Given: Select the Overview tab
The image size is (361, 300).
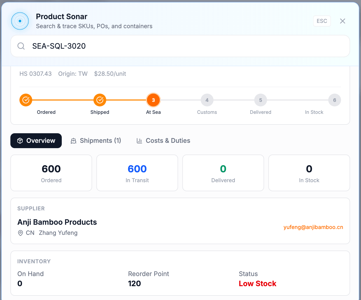Looking at the screenshot, I should 36,141.
